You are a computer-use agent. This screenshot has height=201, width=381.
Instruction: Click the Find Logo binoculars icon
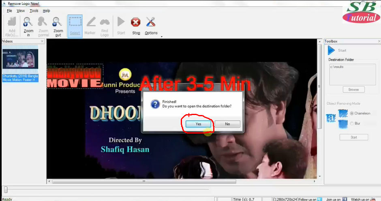point(105,22)
